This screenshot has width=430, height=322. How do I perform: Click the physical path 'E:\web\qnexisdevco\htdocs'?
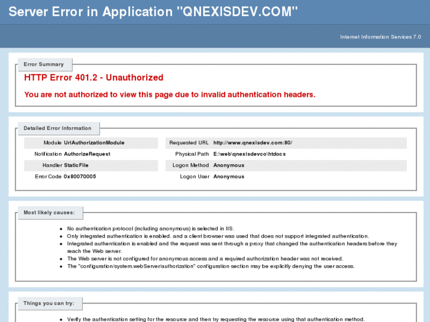point(250,154)
